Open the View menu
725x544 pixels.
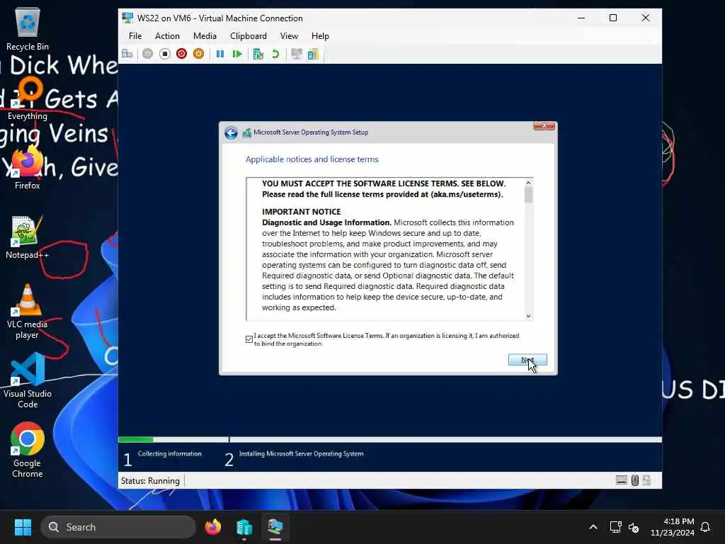click(x=289, y=36)
